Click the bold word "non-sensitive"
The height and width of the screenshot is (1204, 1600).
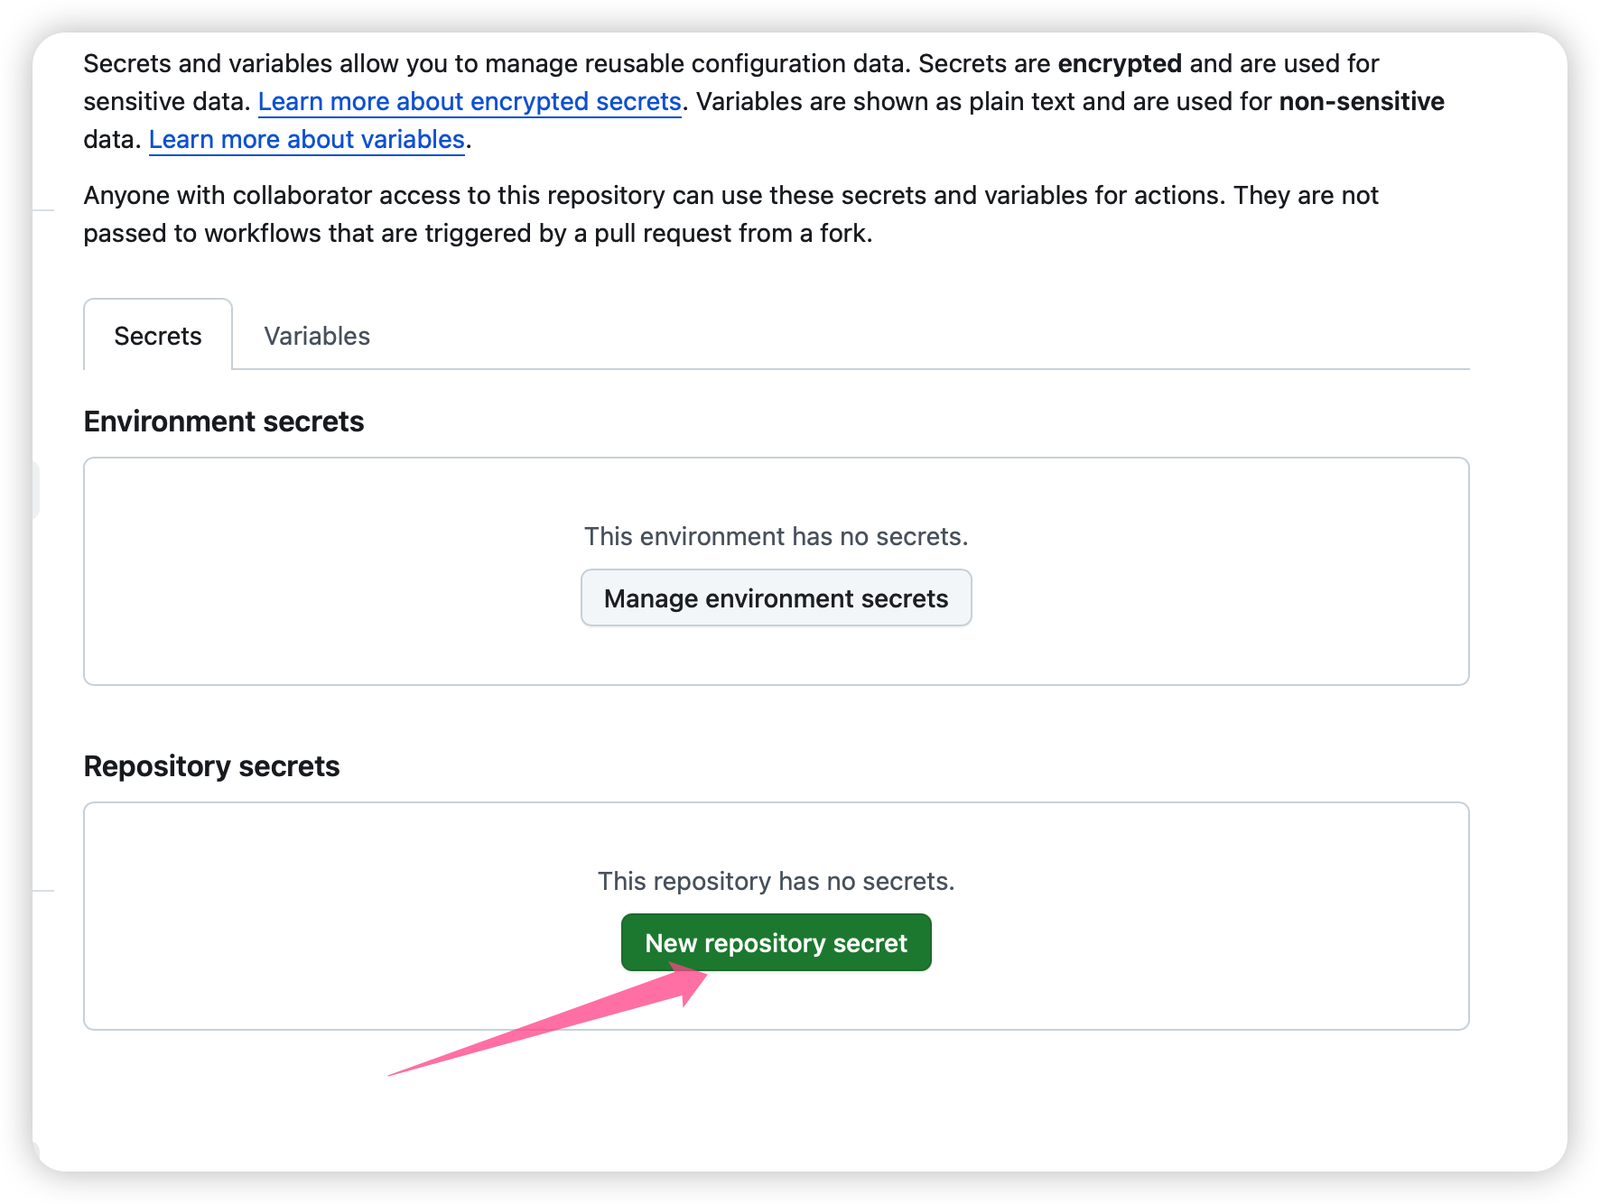click(1361, 102)
